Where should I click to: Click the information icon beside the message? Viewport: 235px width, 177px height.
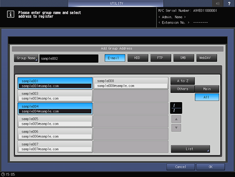(x=10, y=14)
